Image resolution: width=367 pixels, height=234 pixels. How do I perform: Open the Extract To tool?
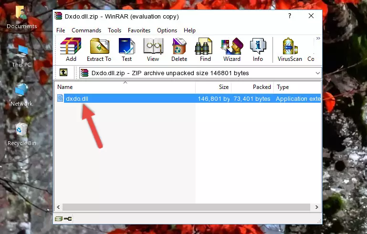(99, 49)
